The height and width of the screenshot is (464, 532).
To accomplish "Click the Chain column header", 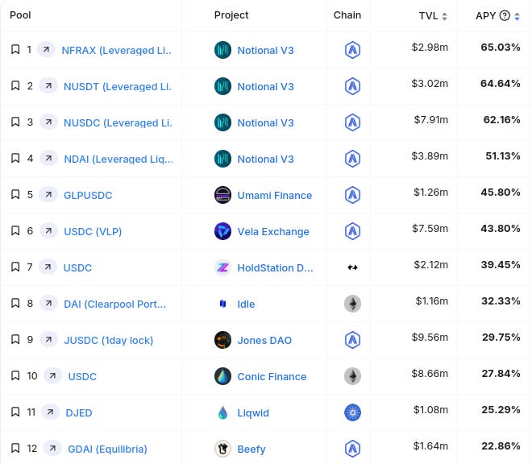I will (x=347, y=15).
